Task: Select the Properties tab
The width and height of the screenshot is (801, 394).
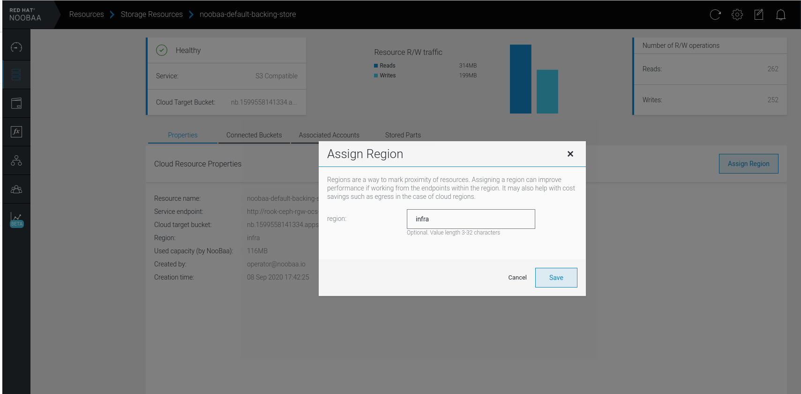Action: [x=182, y=135]
